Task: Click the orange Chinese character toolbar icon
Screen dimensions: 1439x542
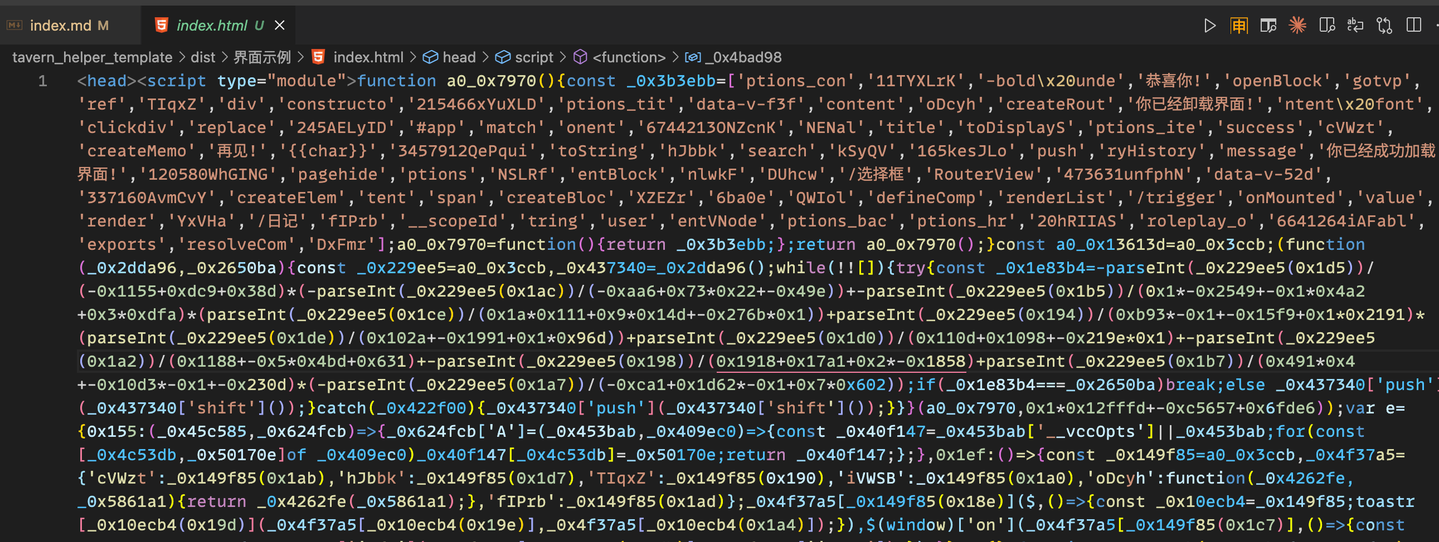Action: [x=1238, y=26]
